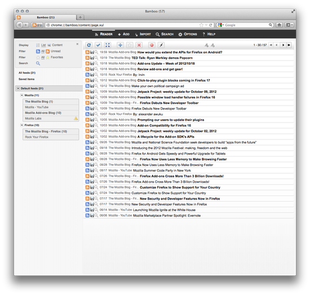Filter to show All favorites states

coord(41,57)
